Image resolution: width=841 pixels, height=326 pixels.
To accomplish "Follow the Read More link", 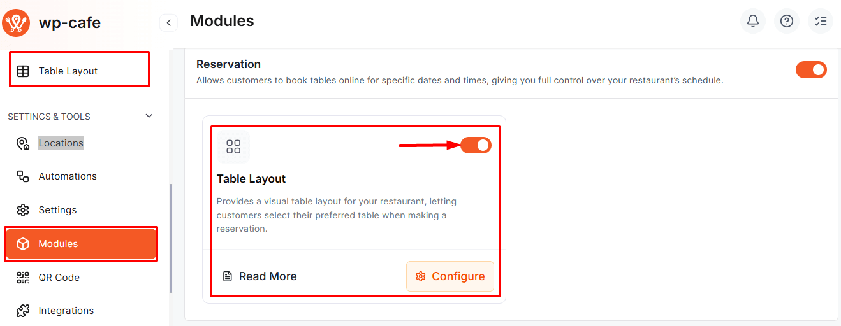I will point(260,276).
